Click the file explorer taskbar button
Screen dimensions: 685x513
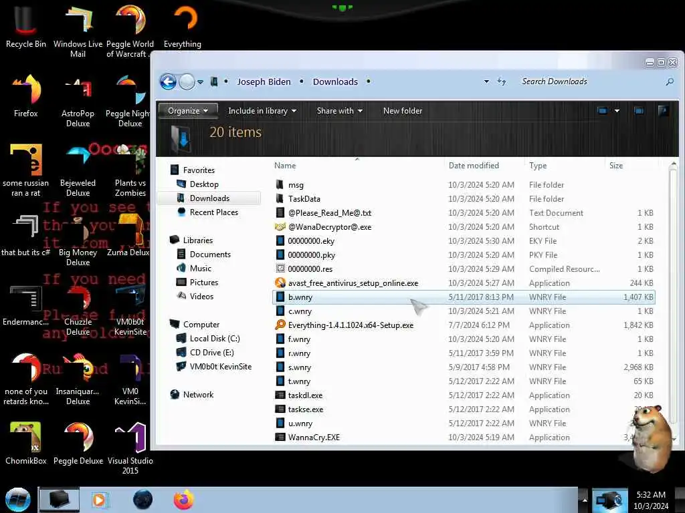click(60, 500)
